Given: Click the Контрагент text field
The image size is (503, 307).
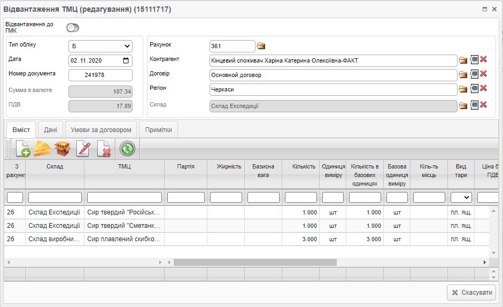Looking at the screenshot, I should tap(334, 60).
